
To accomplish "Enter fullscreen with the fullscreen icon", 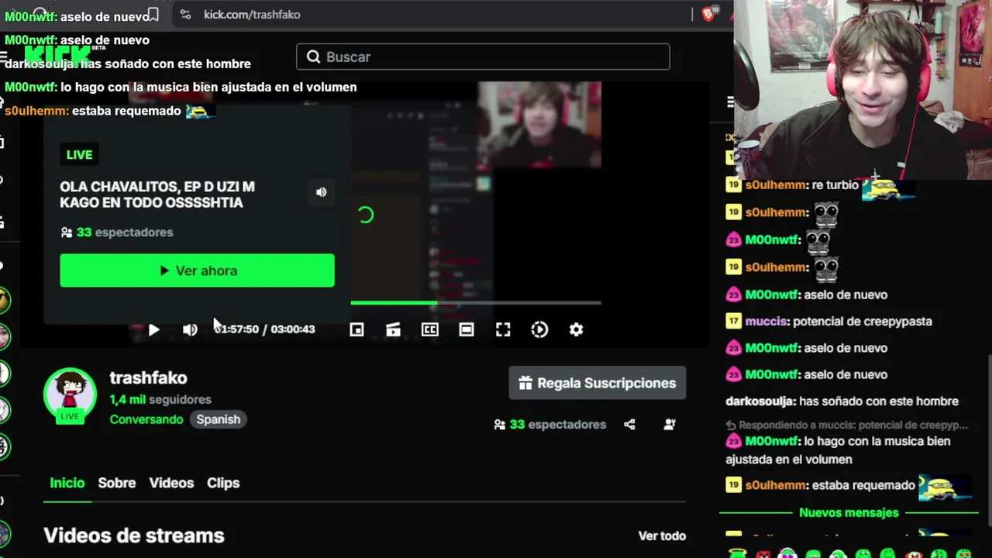I will (x=503, y=329).
